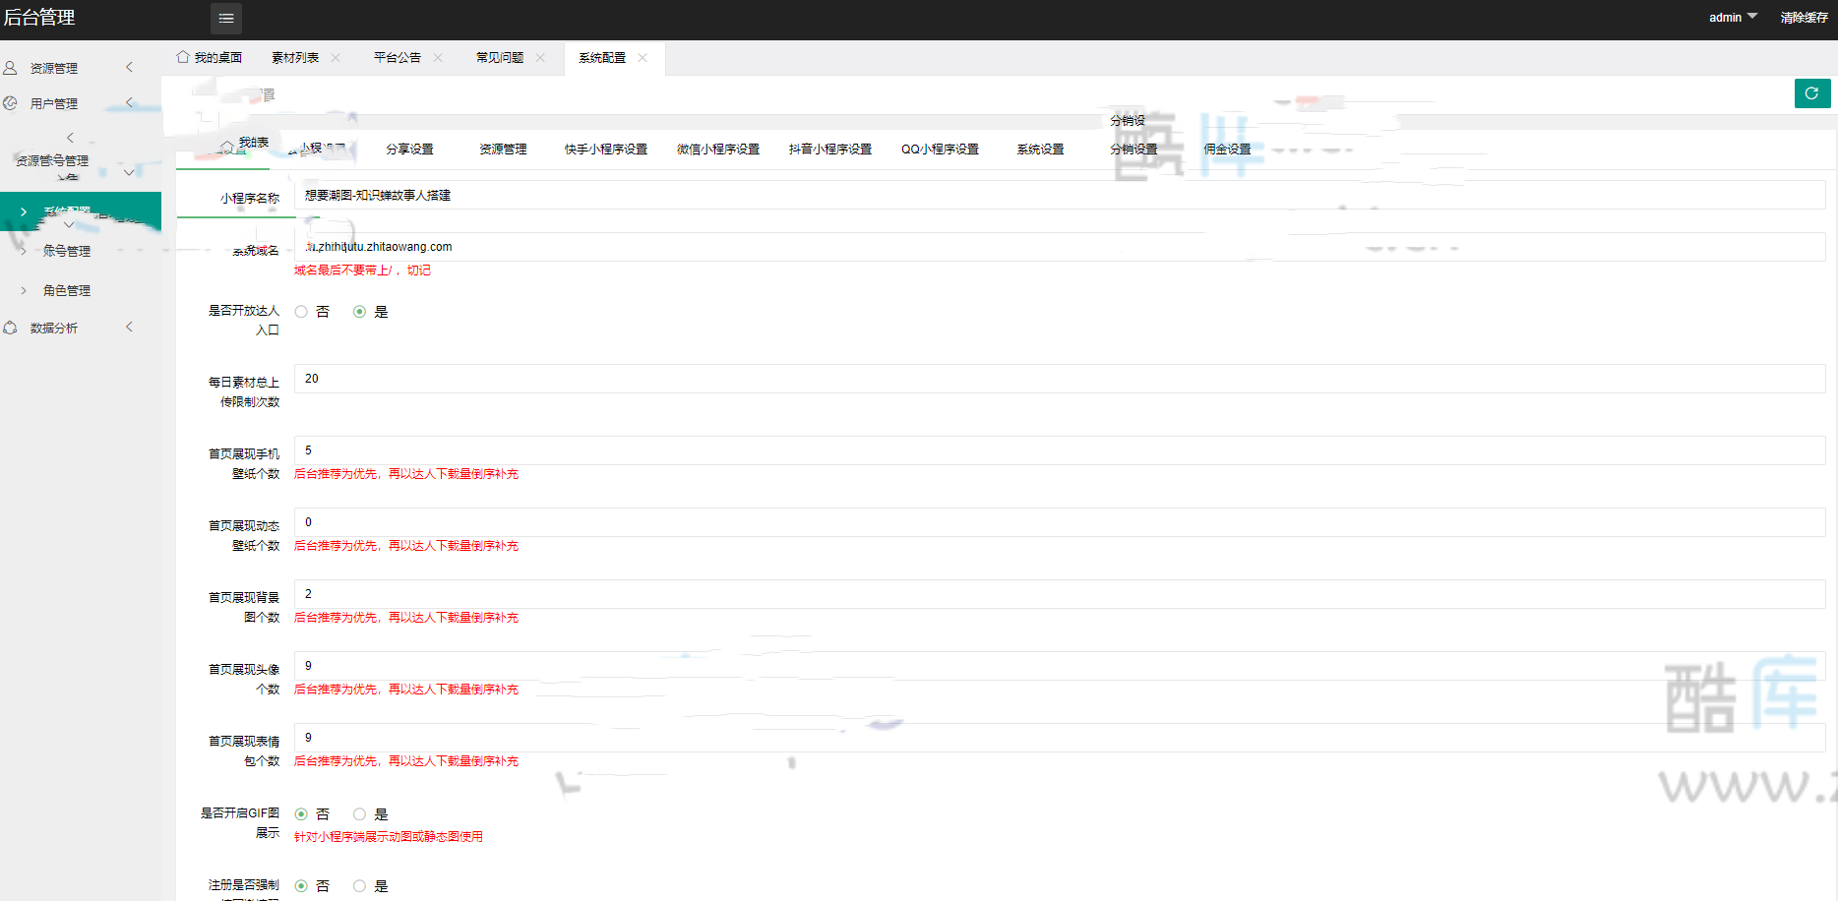The image size is (1838, 901).
Task: Click the 首页展现背景图个数 field
Action: tap(1060, 594)
